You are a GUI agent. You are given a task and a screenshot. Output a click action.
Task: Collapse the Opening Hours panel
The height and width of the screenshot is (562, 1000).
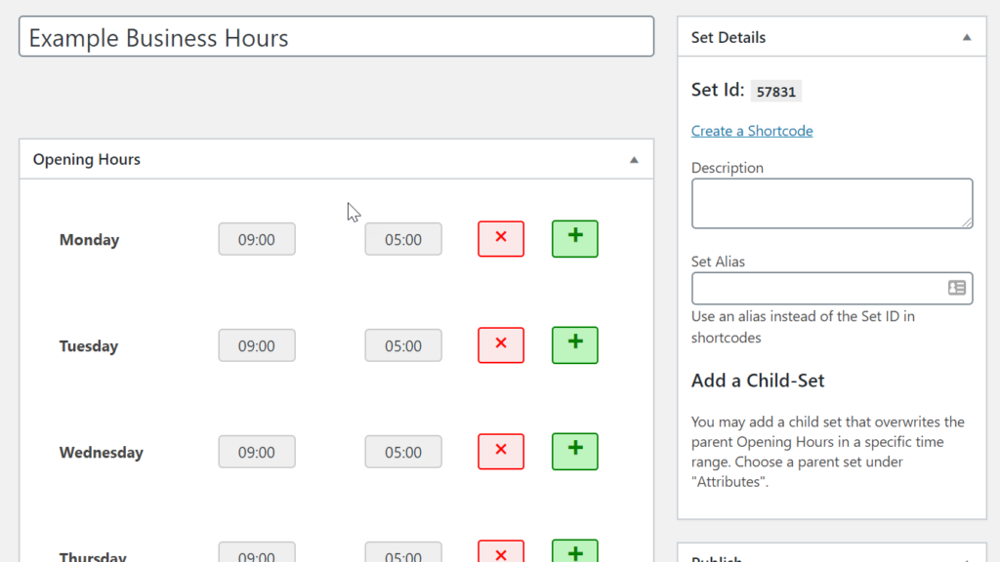(634, 159)
